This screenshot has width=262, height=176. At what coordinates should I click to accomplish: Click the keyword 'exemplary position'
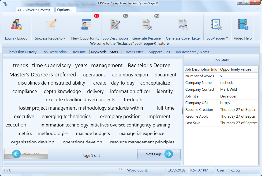pyautogui.click(x=120, y=116)
